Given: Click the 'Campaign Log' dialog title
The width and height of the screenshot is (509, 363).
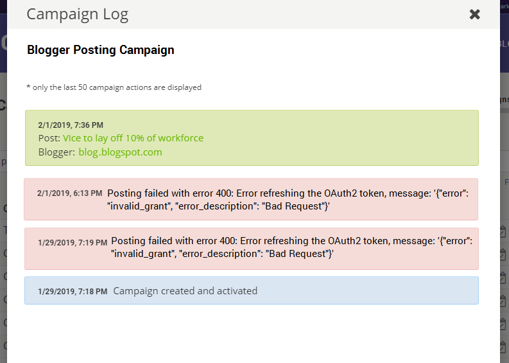Looking at the screenshot, I should (77, 14).
